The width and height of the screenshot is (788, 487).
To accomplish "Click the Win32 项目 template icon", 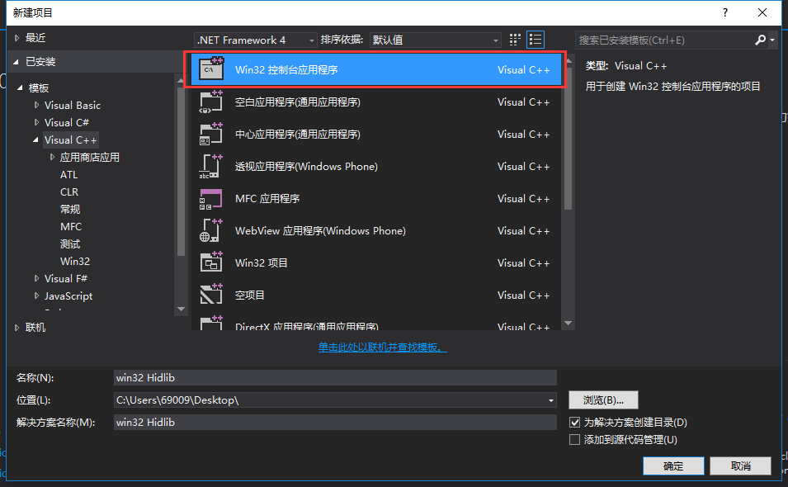I will (x=211, y=262).
